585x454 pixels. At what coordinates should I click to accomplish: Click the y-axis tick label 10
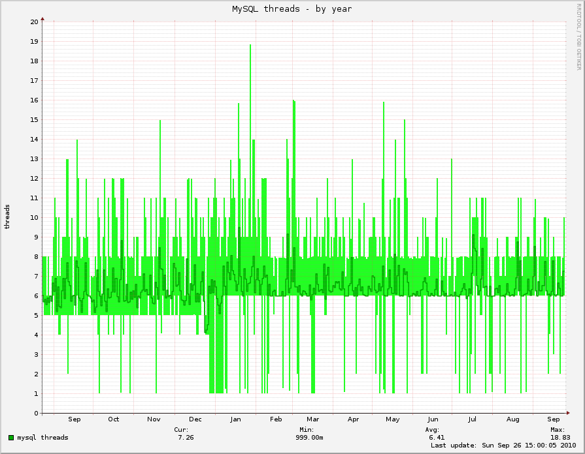35,217
